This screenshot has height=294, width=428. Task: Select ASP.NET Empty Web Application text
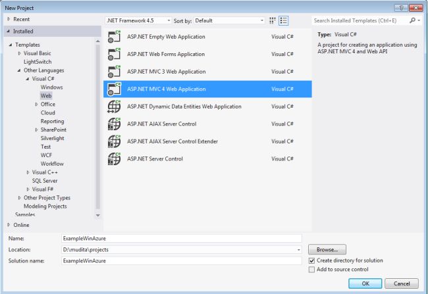tap(166, 37)
